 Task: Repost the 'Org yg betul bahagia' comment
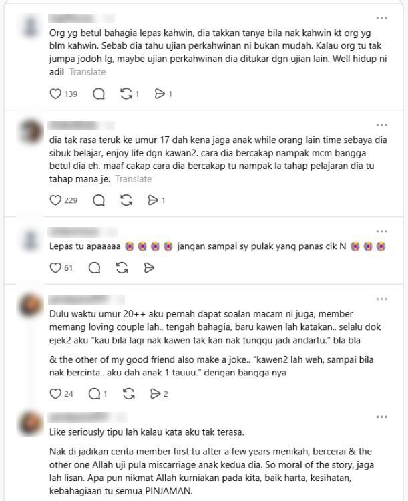click(126, 94)
